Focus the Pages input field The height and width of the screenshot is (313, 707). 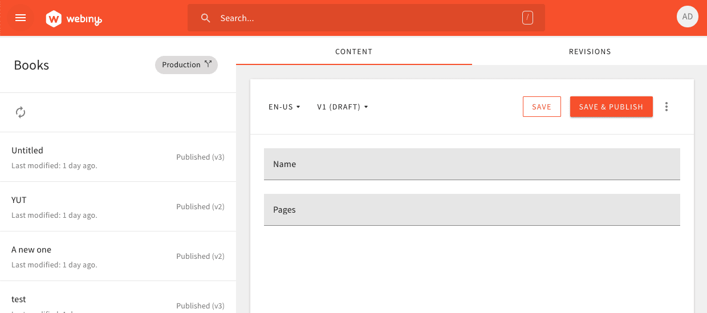[x=472, y=210]
